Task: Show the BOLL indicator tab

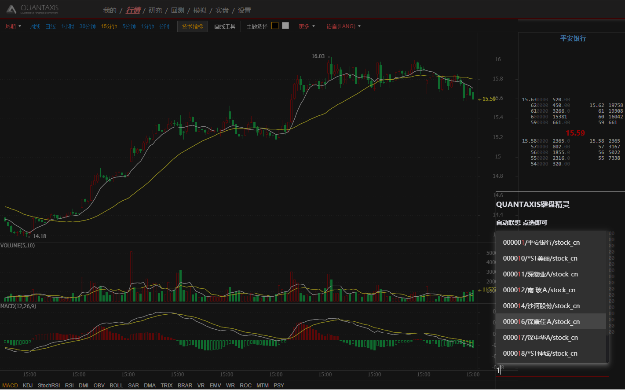Action: (x=117, y=386)
